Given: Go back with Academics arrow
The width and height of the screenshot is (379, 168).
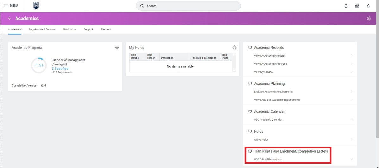Looking at the screenshot, I should point(10,18).
